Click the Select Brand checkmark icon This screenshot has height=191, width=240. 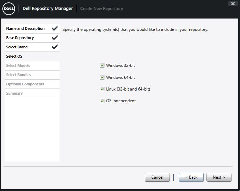[55, 47]
